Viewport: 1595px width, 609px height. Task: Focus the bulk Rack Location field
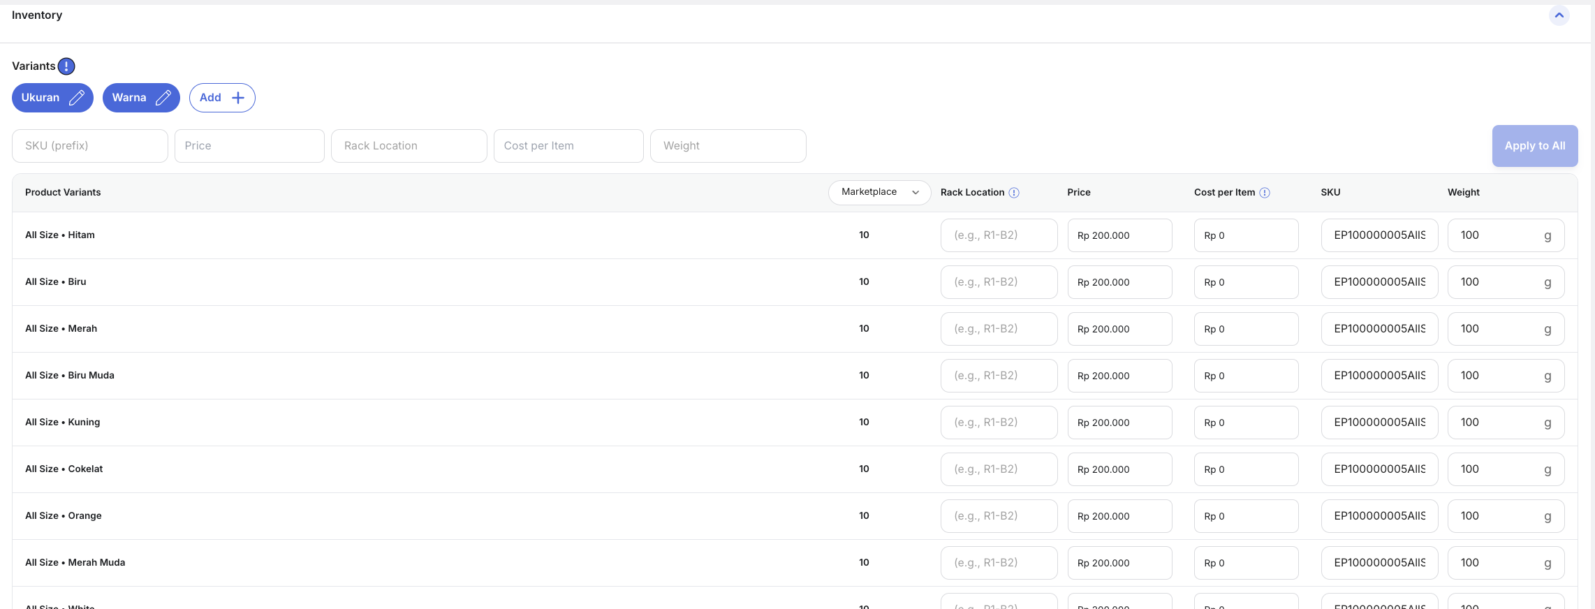(409, 146)
